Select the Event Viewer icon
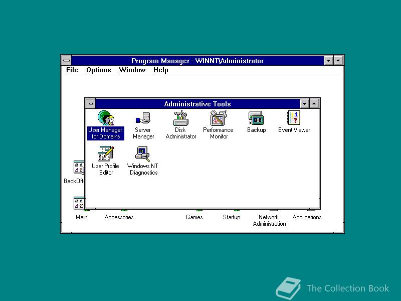401x301 pixels. click(294, 118)
